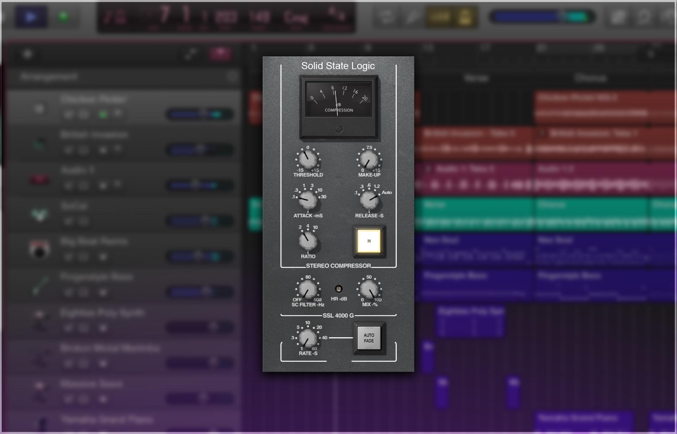Image resolution: width=677 pixels, height=434 pixels.
Task: Click the SC FILTER -Hz label text
Action: pyautogui.click(x=308, y=305)
